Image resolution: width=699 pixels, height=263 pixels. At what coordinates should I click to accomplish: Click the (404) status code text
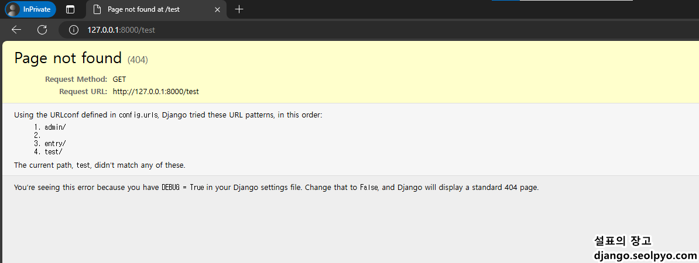click(138, 60)
